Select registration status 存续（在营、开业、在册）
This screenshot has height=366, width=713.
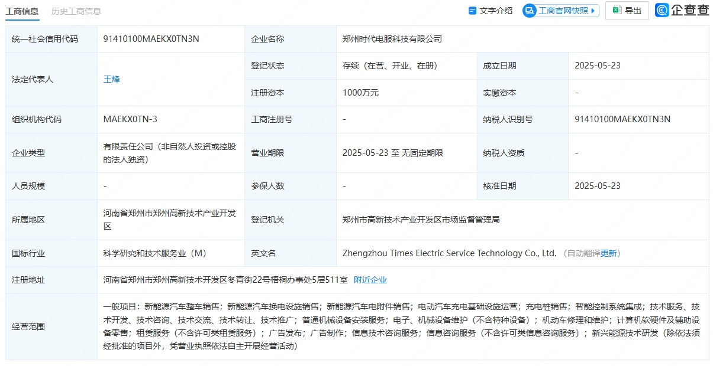[x=392, y=66]
